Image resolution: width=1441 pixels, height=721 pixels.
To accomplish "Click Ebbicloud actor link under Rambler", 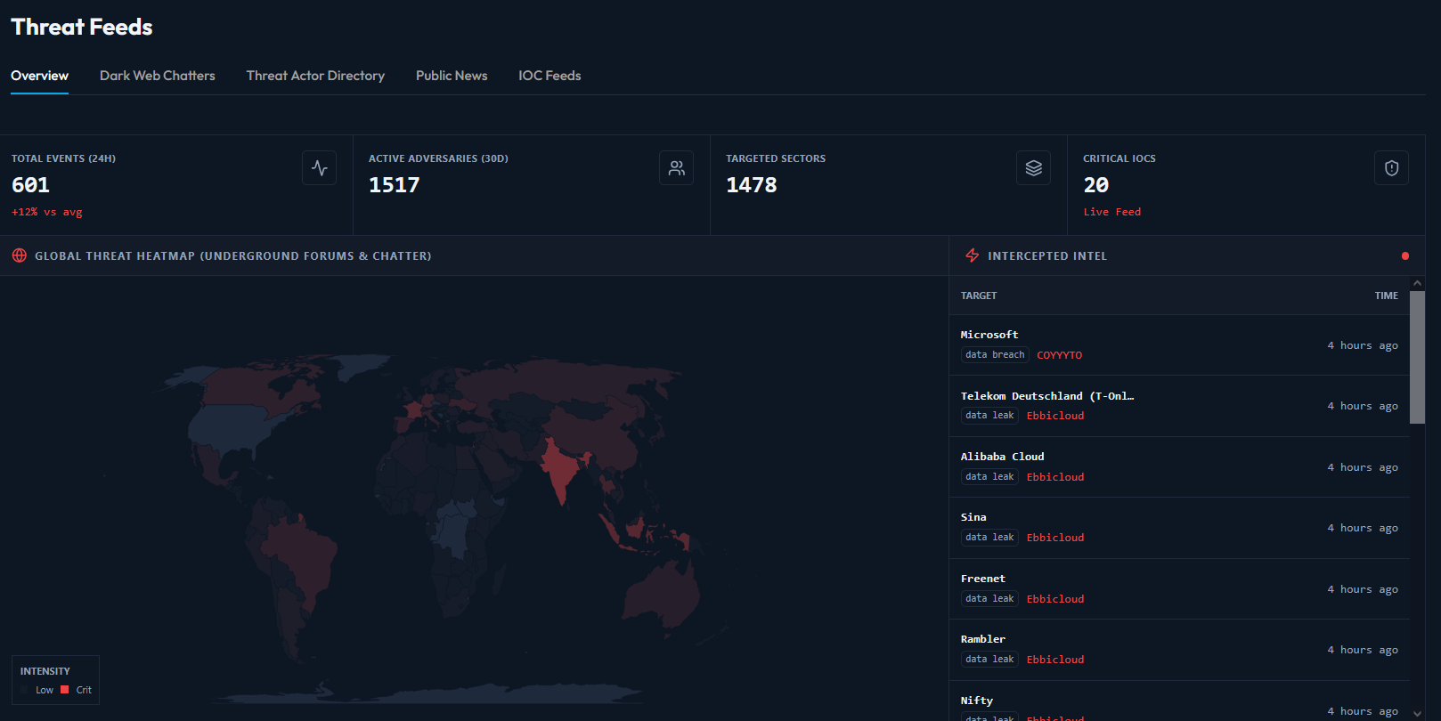I will (1055, 660).
